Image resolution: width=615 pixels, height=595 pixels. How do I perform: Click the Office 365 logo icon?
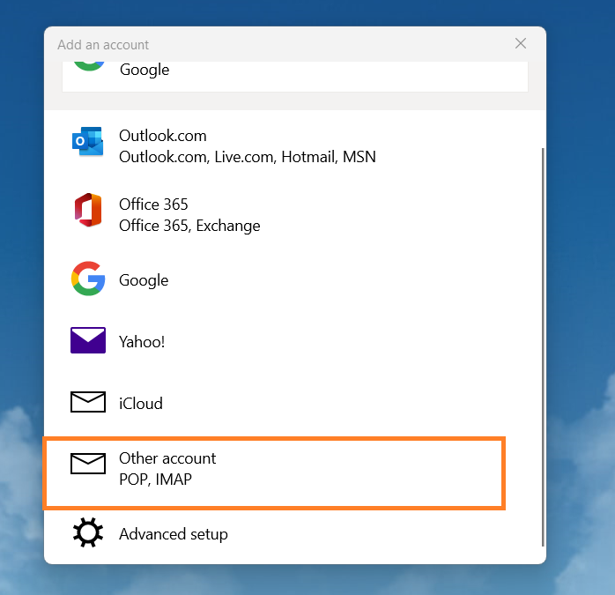(x=88, y=210)
